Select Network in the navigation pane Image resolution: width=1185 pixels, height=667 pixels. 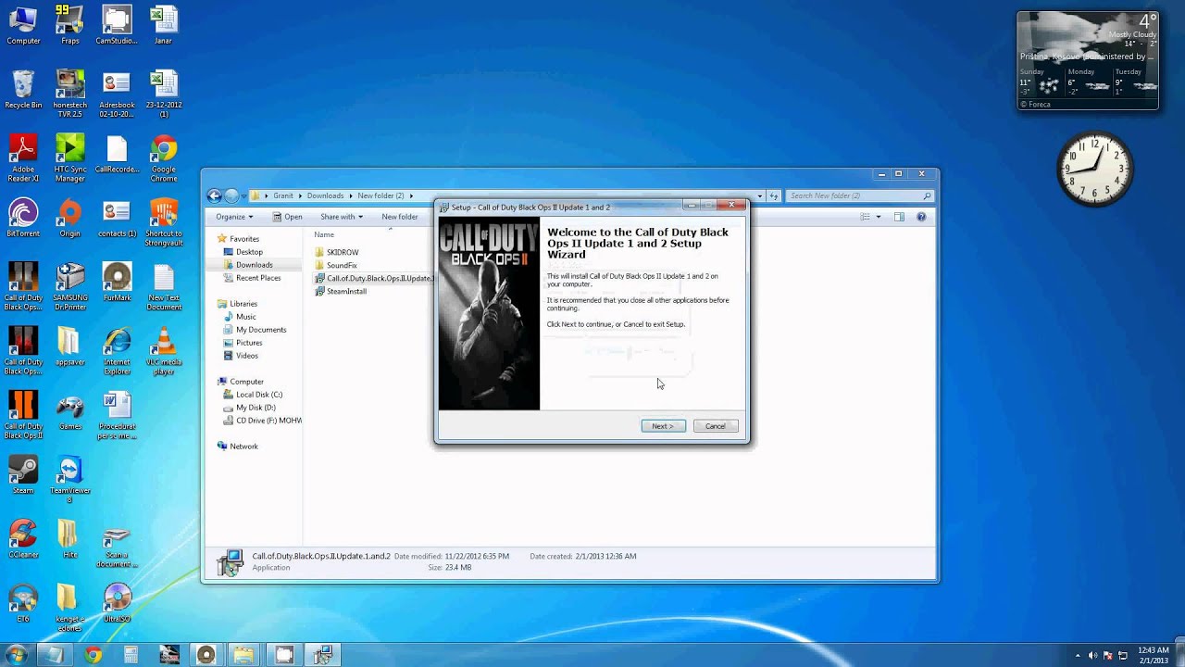[243, 447]
